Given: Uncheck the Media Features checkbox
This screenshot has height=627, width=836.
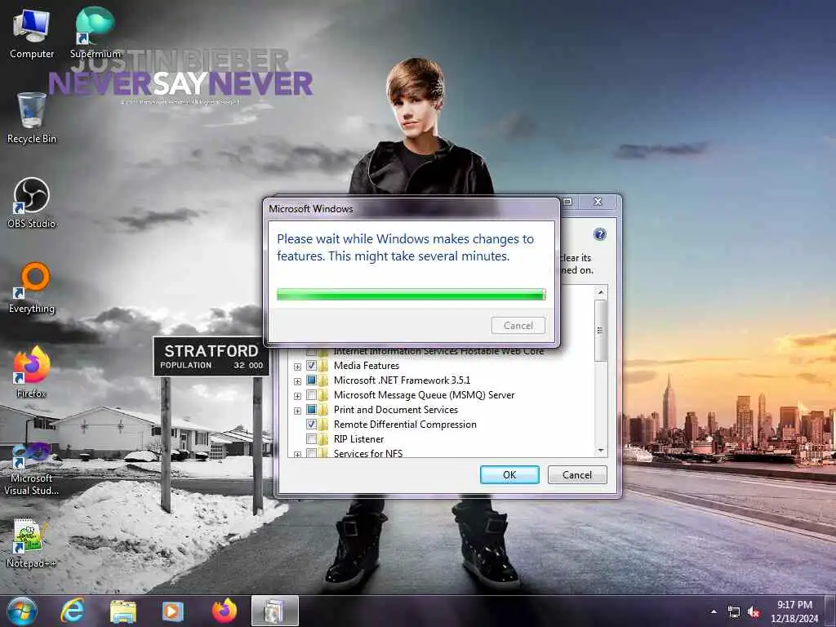Looking at the screenshot, I should (311, 366).
